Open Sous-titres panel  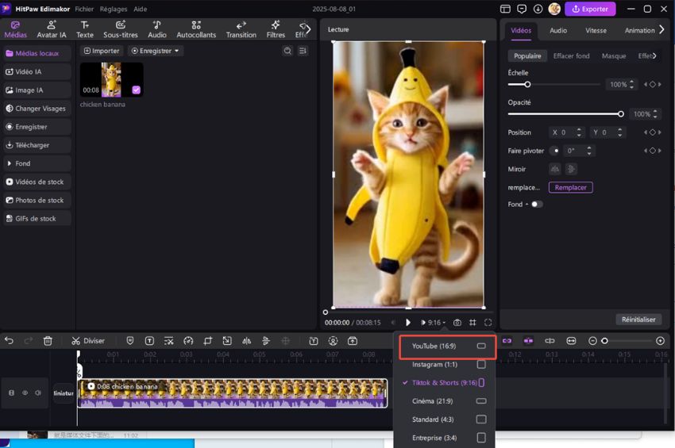point(121,29)
